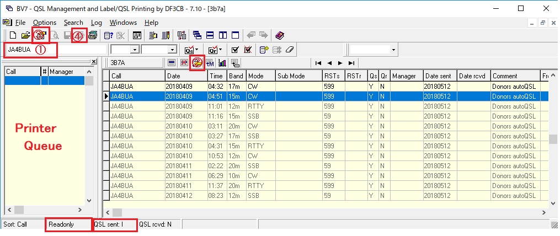This screenshot has height=236, width=560.
Task: Tile windows vertically via toolbar icon
Action: click(x=223, y=35)
